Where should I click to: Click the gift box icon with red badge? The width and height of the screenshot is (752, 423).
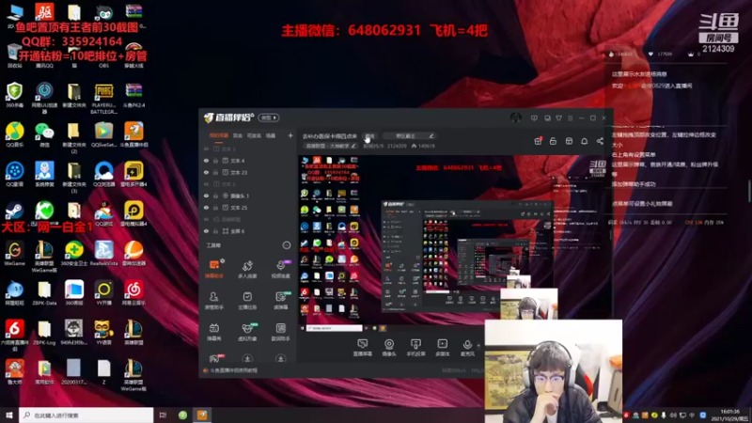coord(538,141)
